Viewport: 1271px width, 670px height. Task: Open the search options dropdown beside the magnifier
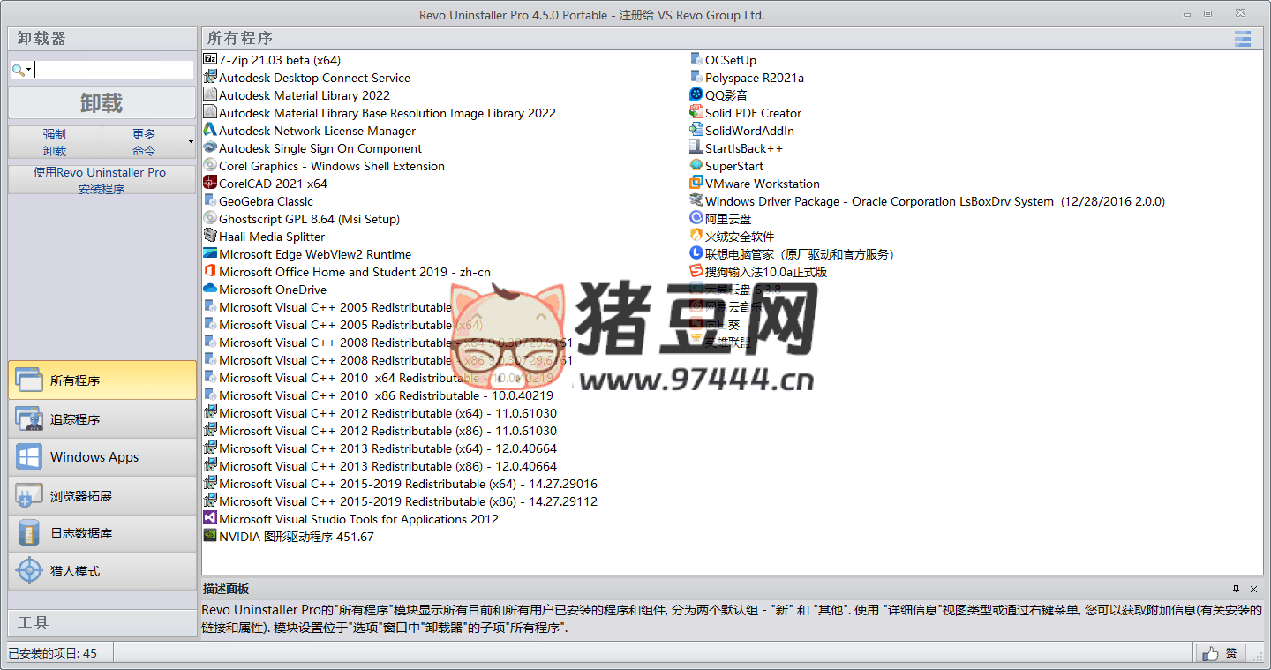click(26, 68)
